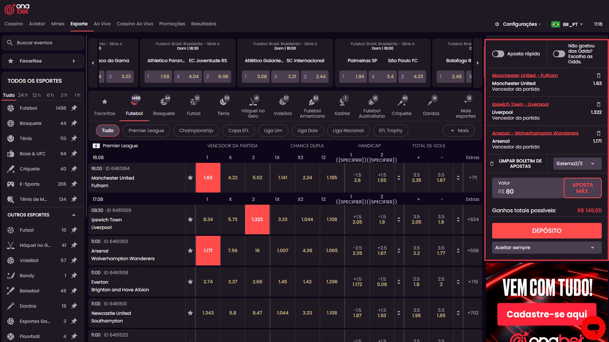Pin the Ténis sport in sidebar
The height and width of the screenshot is (342, 609).
tap(74, 138)
